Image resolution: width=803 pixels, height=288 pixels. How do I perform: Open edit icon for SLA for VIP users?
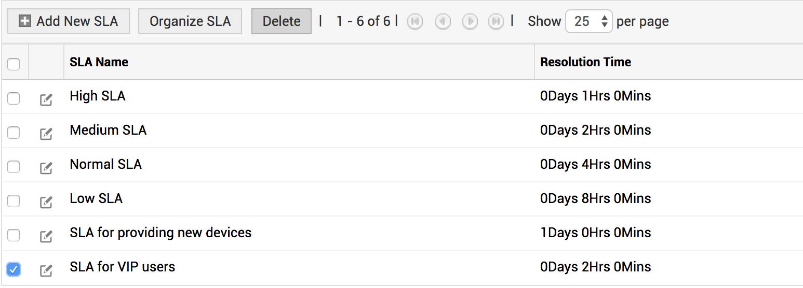pyautogui.click(x=46, y=270)
